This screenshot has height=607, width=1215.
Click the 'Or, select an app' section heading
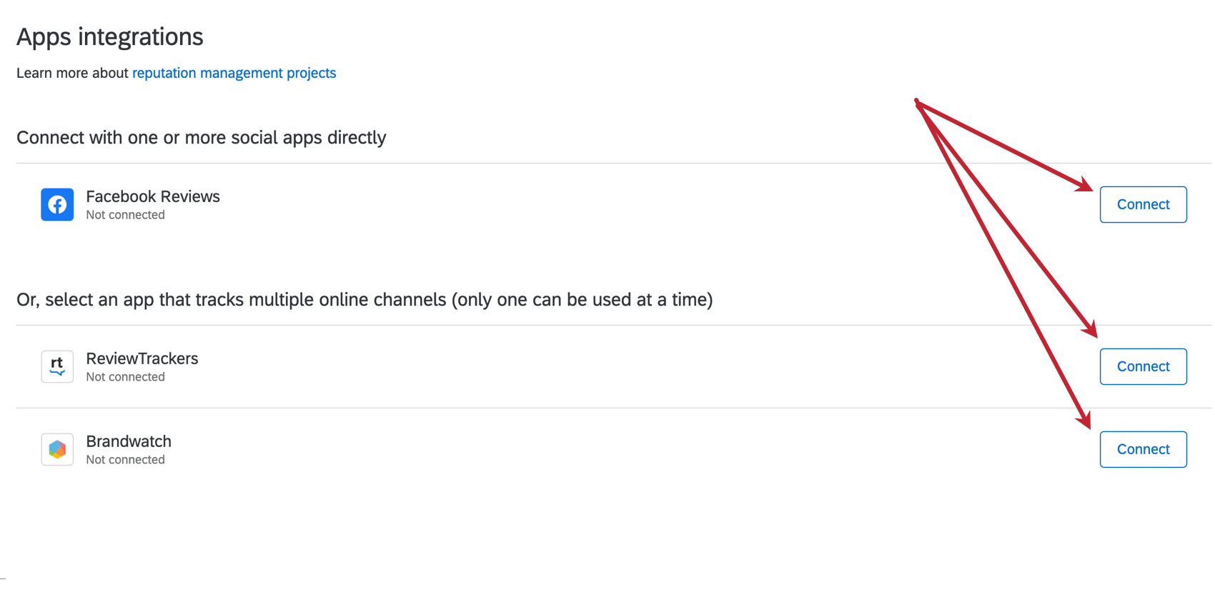tap(364, 299)
